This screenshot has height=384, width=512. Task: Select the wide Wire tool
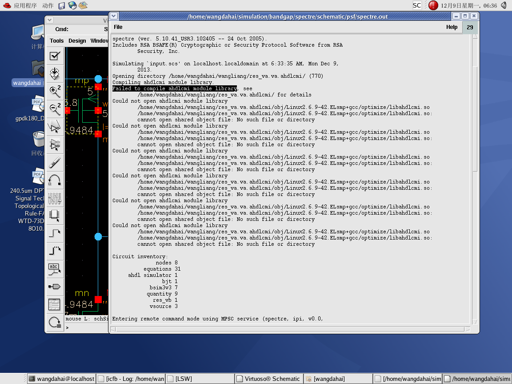point(55,251)
